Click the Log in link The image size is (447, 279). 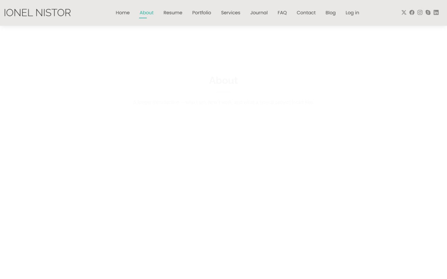[x=352, y=13]
